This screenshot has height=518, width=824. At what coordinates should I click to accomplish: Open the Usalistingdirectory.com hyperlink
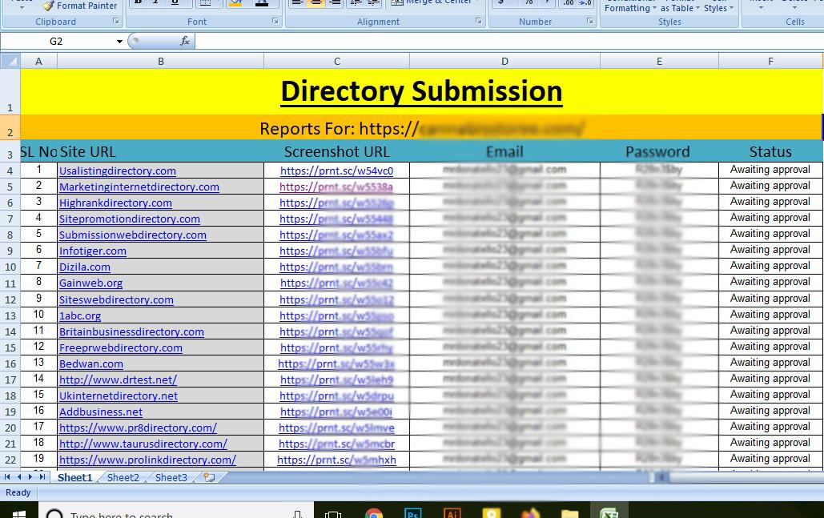click(x=117, y=171)
